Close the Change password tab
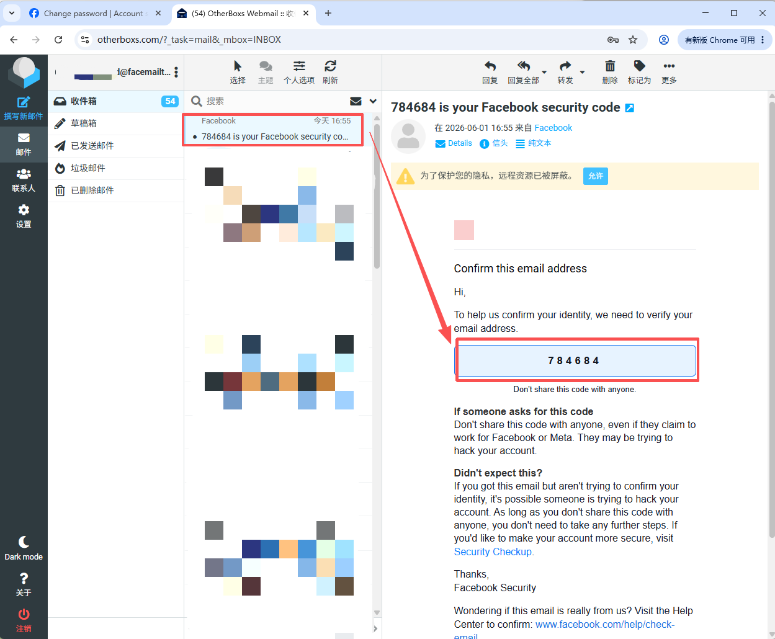The image size is (775, 639). tap(158, 13)
